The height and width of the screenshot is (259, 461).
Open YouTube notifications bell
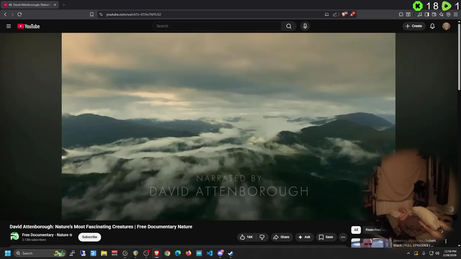[x=433, y=26]
